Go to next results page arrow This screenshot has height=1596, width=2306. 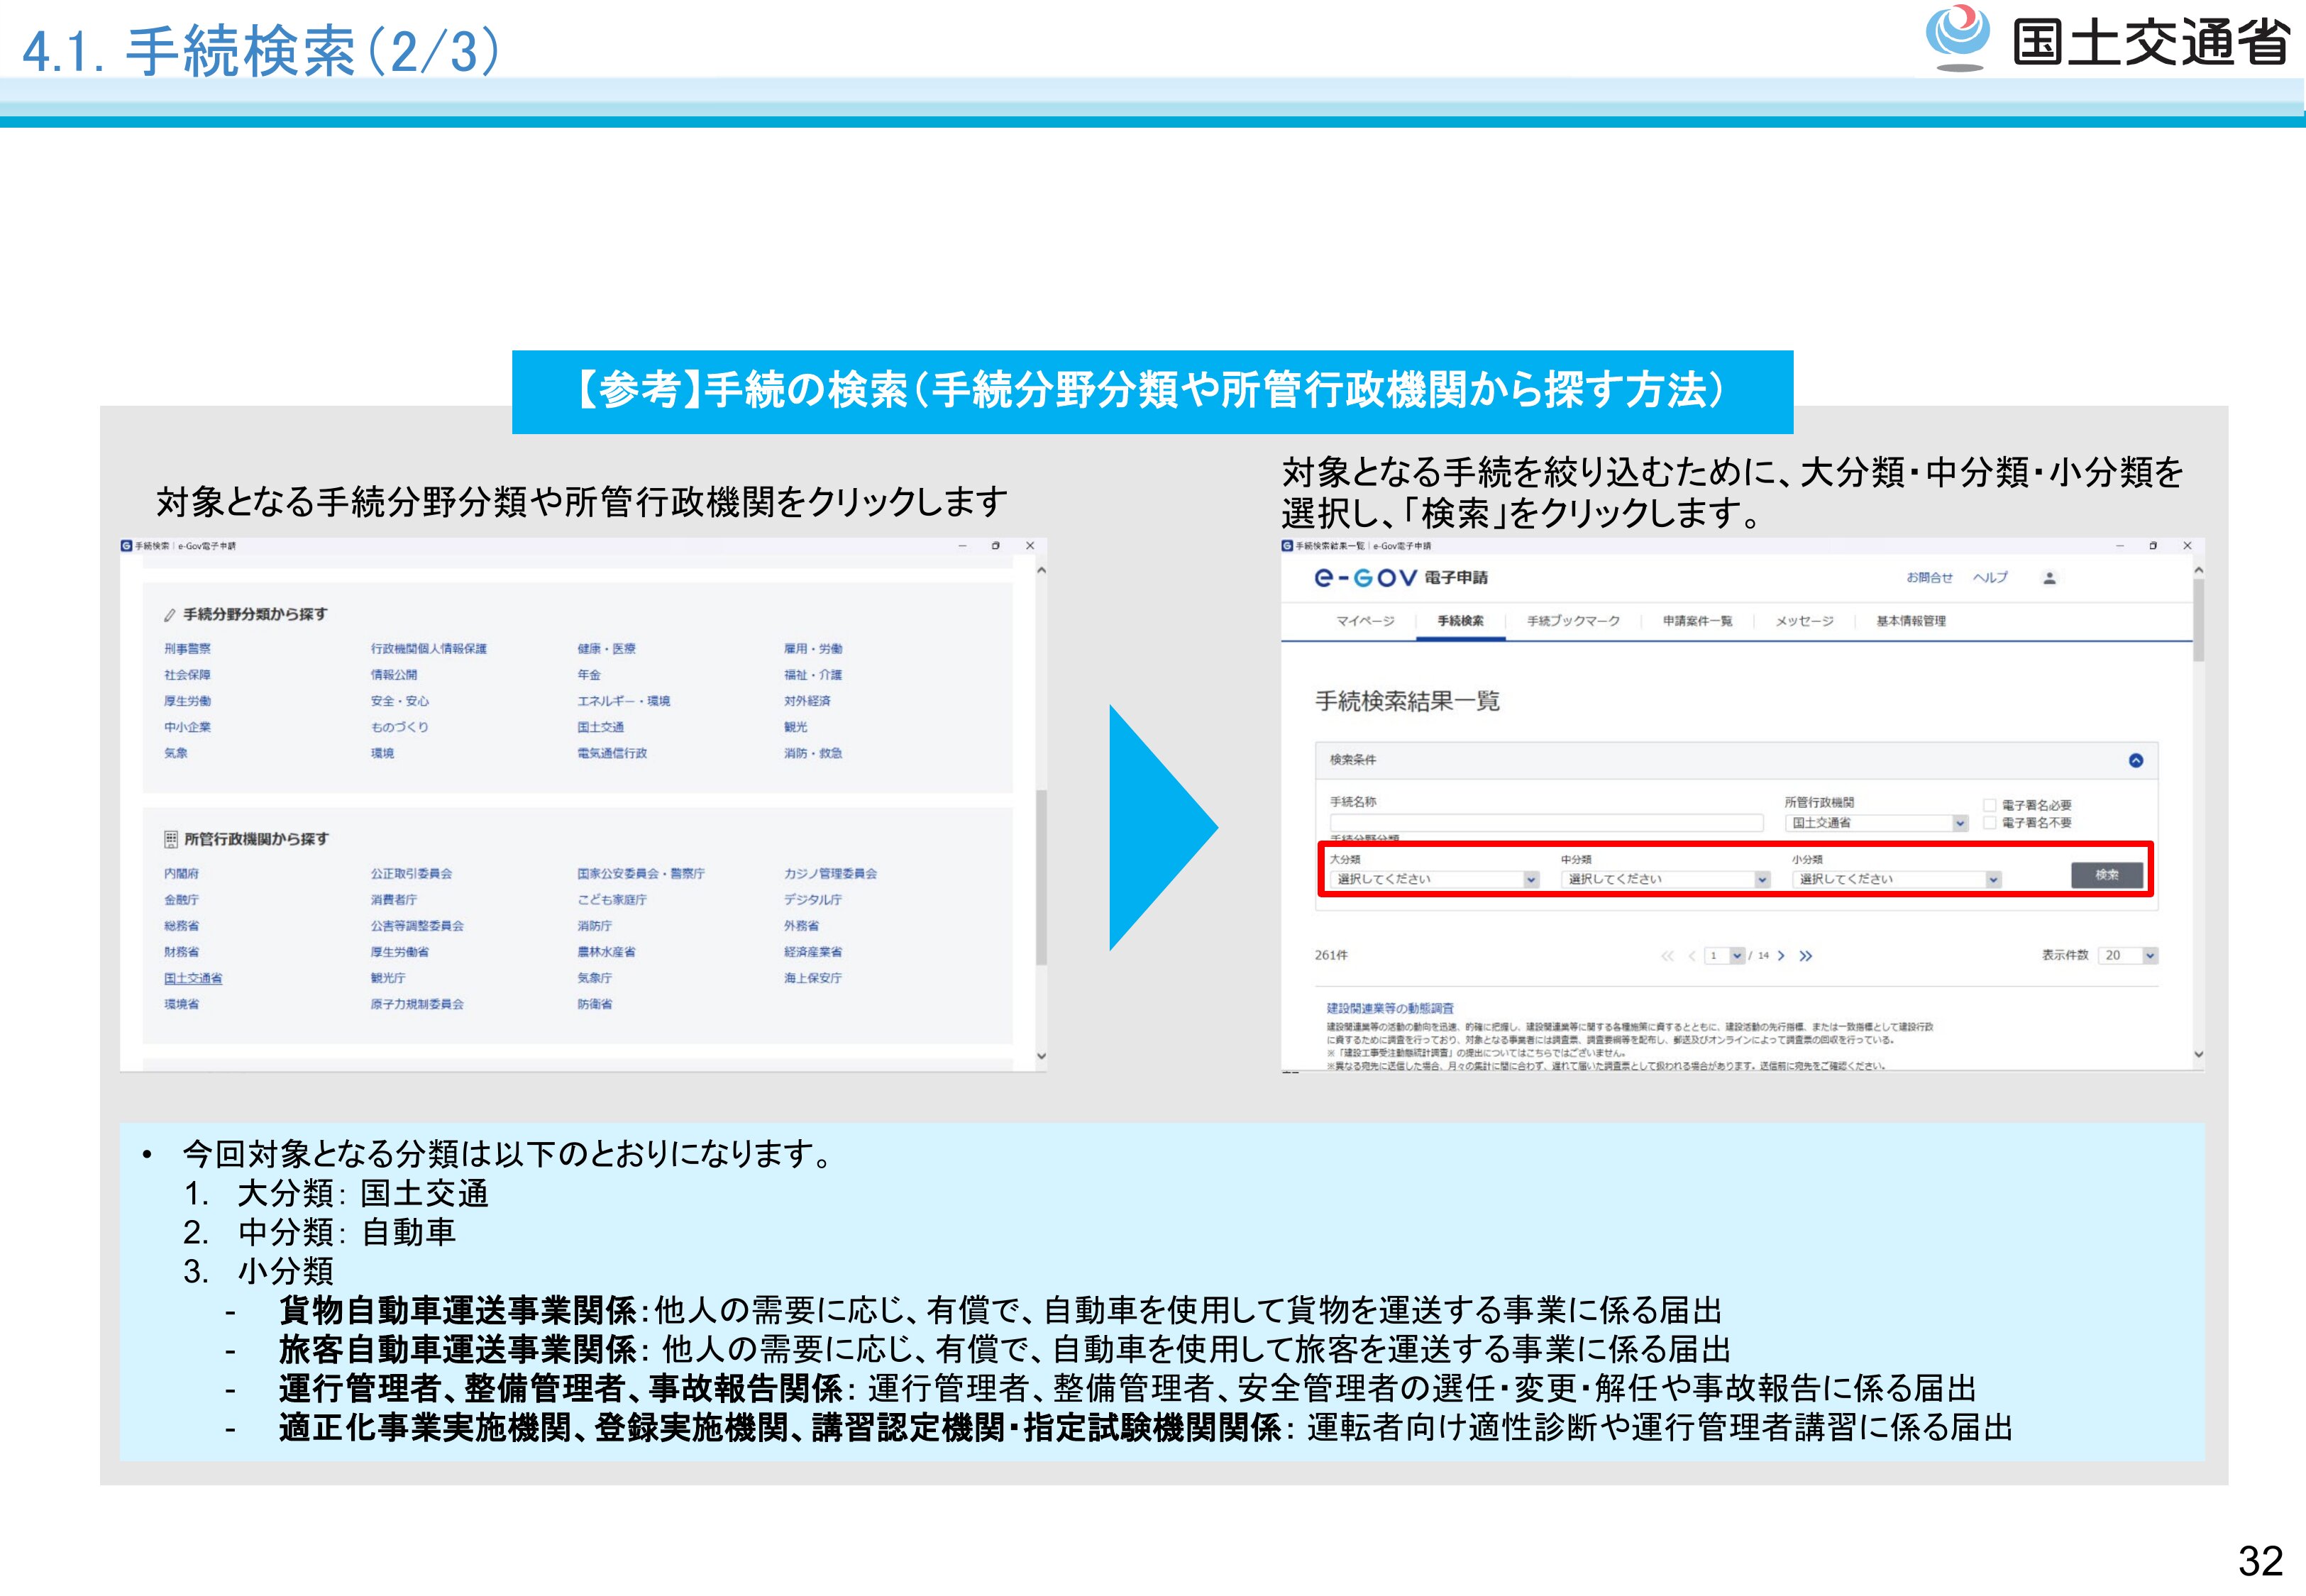(1781, 956)
